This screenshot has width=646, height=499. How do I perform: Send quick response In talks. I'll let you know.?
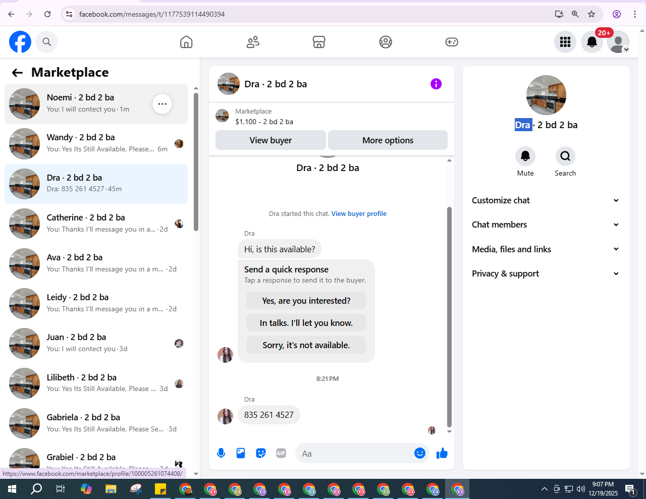[x=306, y=323]
